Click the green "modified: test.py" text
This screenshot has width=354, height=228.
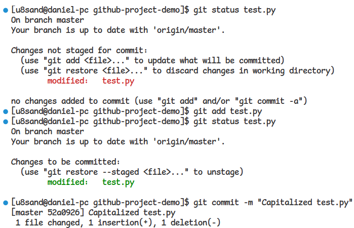point(91,182)
